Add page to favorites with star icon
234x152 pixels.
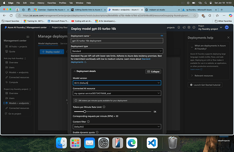(x=195, y=15)
